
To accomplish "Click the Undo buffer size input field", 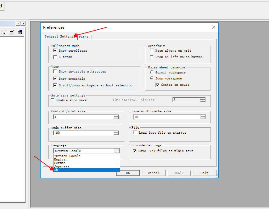I will click(84, 133).
